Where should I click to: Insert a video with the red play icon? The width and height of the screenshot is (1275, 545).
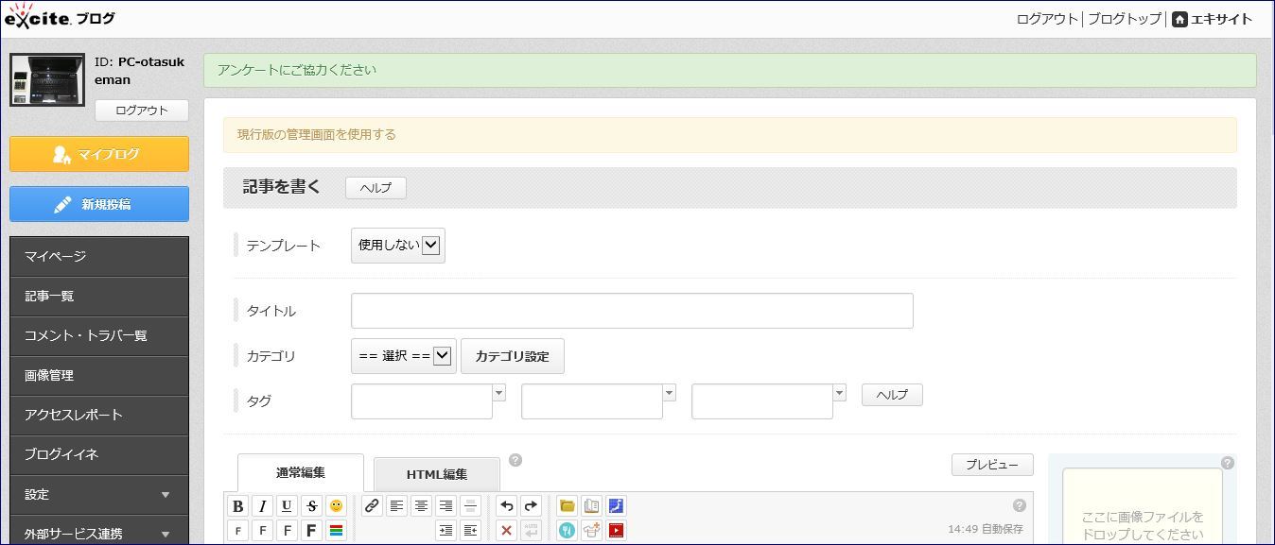[x=616, y=531]
